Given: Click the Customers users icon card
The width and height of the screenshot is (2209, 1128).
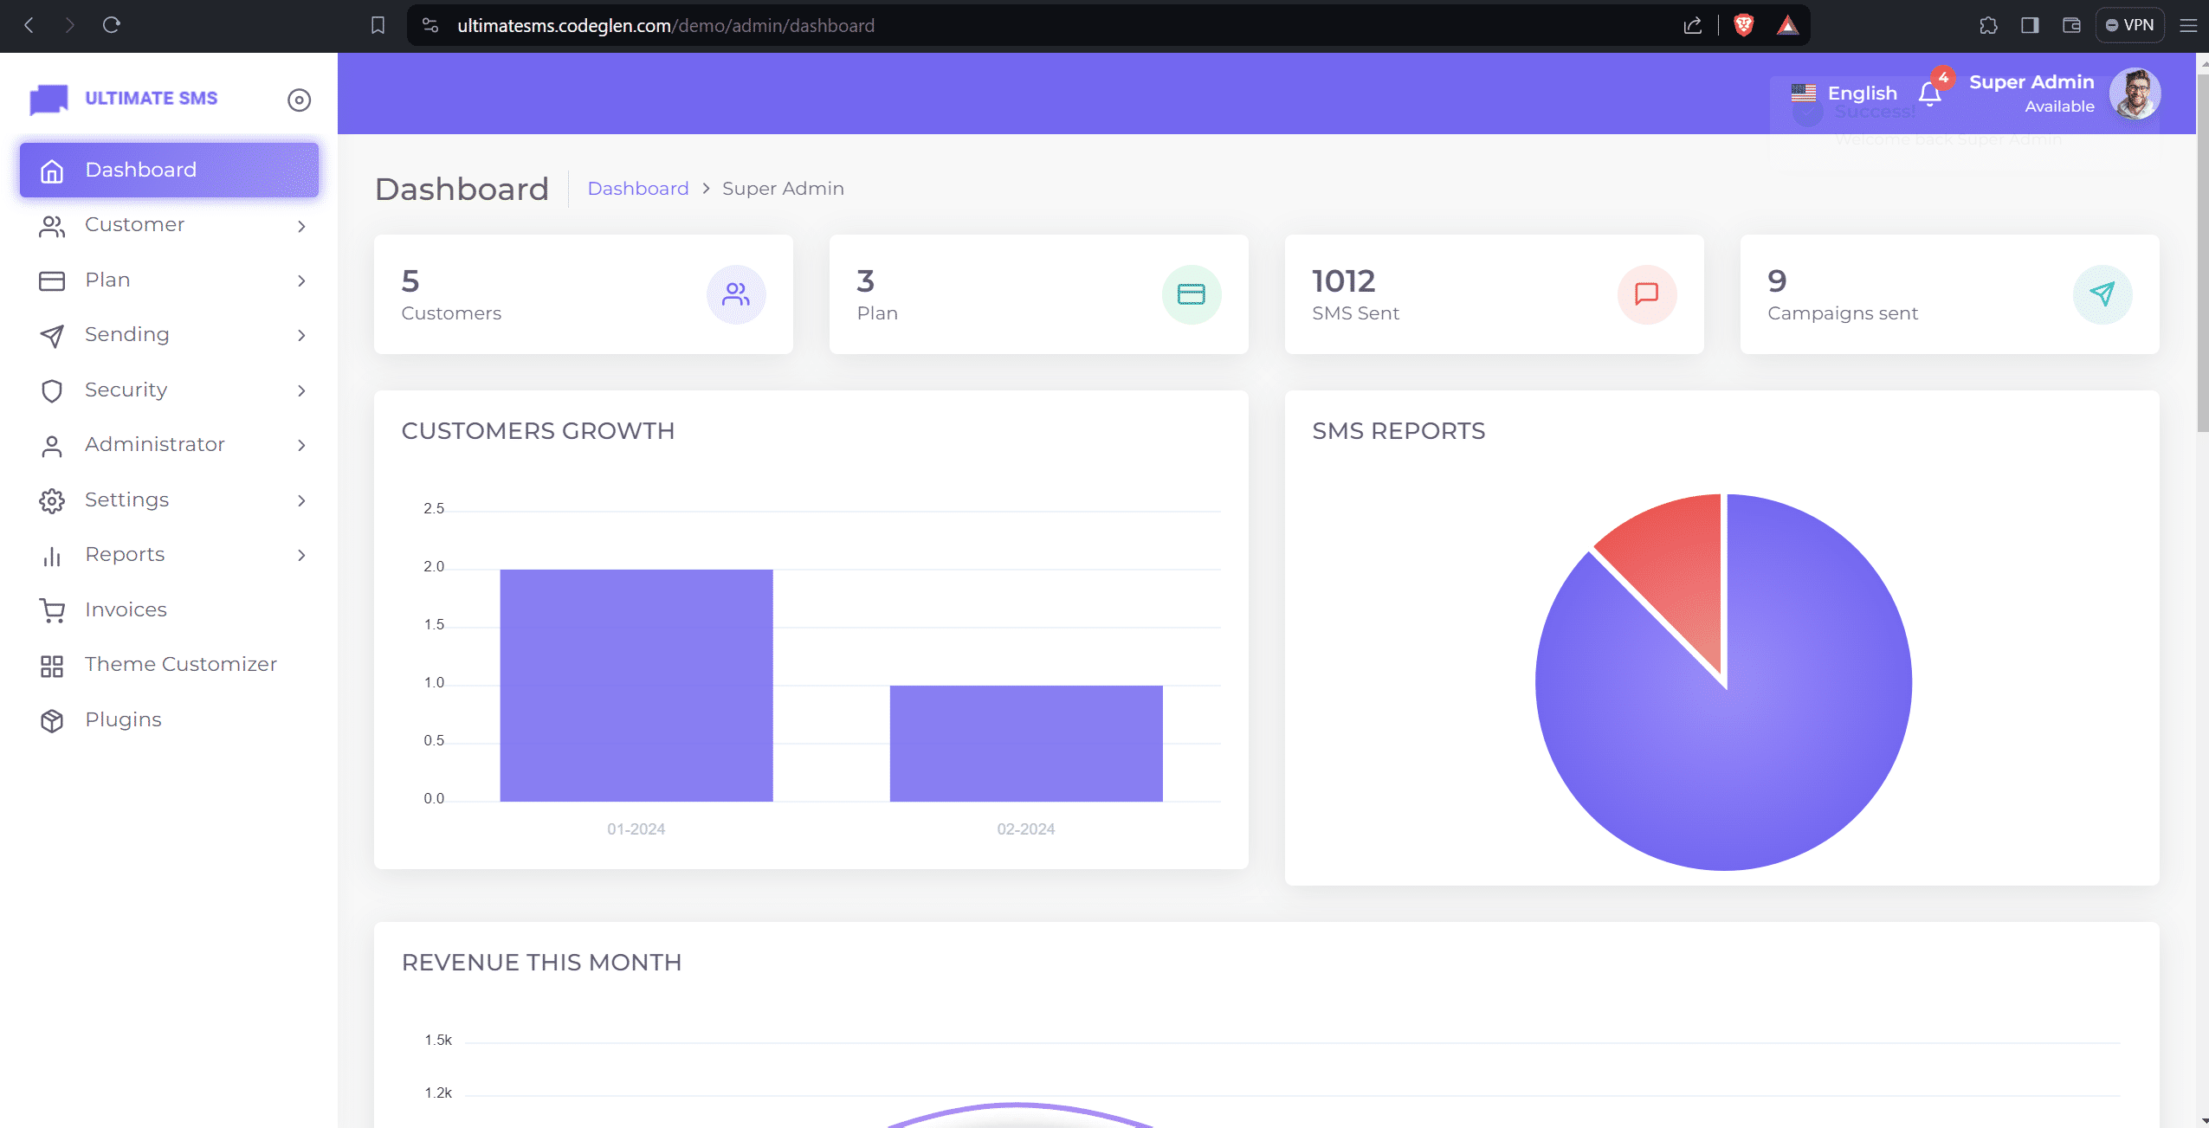Looking at the screenshot, I should point(735,294).
